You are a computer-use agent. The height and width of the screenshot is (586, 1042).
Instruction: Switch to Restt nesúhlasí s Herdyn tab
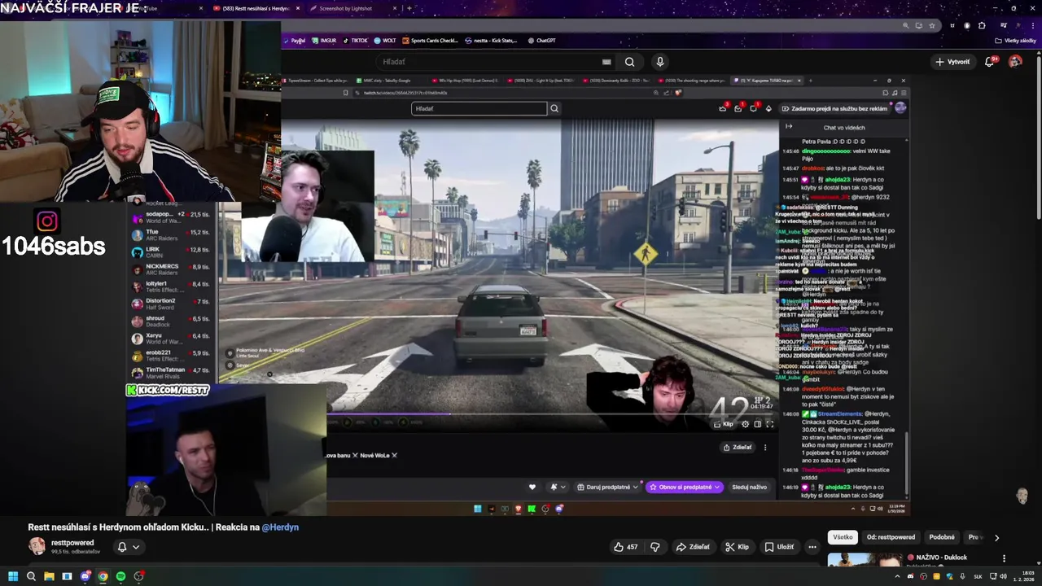point(256,8)
